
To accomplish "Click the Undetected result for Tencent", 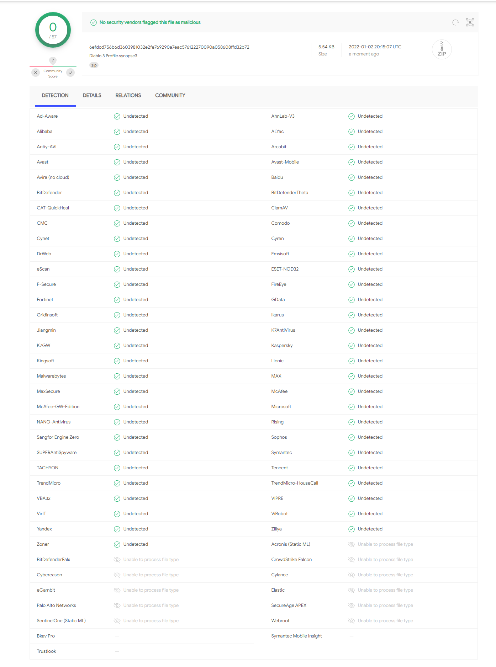I will (370, 468).
